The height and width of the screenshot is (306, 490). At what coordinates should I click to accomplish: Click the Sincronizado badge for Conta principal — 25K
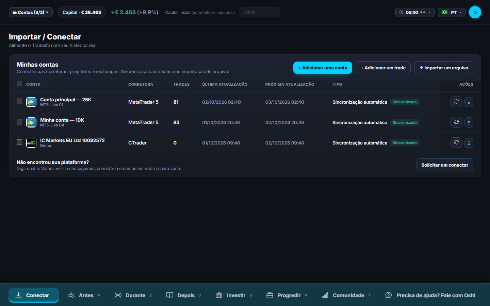(405, 102)
